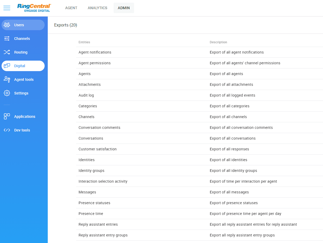Open the Agent notifications export
The width and height of the screenshot is (323, 243).
coord(95,52)
